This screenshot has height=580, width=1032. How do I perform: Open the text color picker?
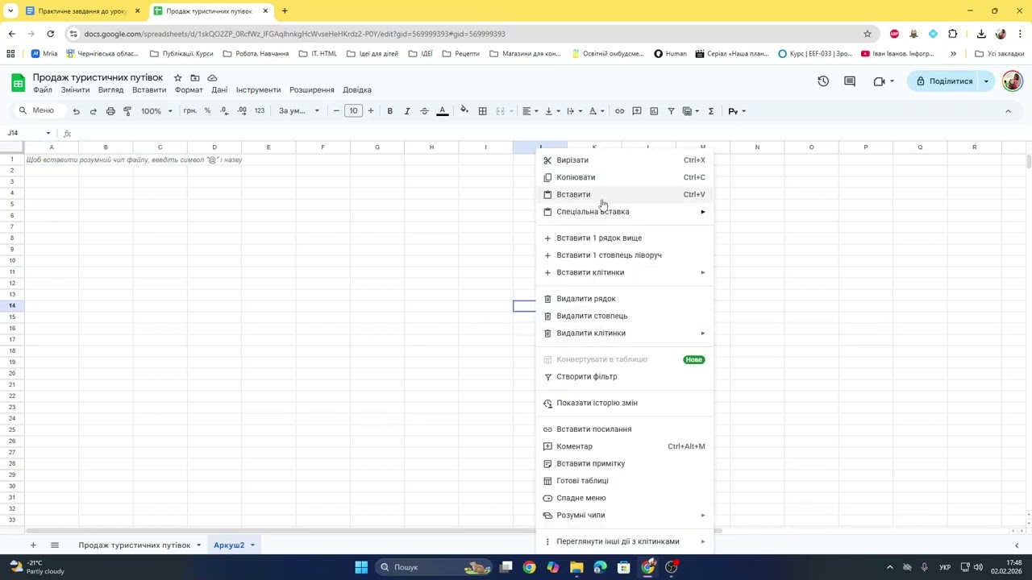click(x=442, y=111)
